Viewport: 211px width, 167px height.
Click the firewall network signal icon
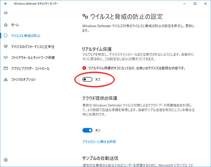(6, 58)
